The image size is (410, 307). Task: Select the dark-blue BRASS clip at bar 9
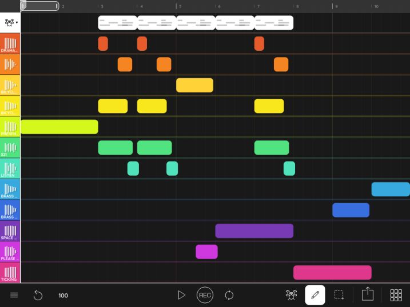pyautogui.click(x=351, y=210)
